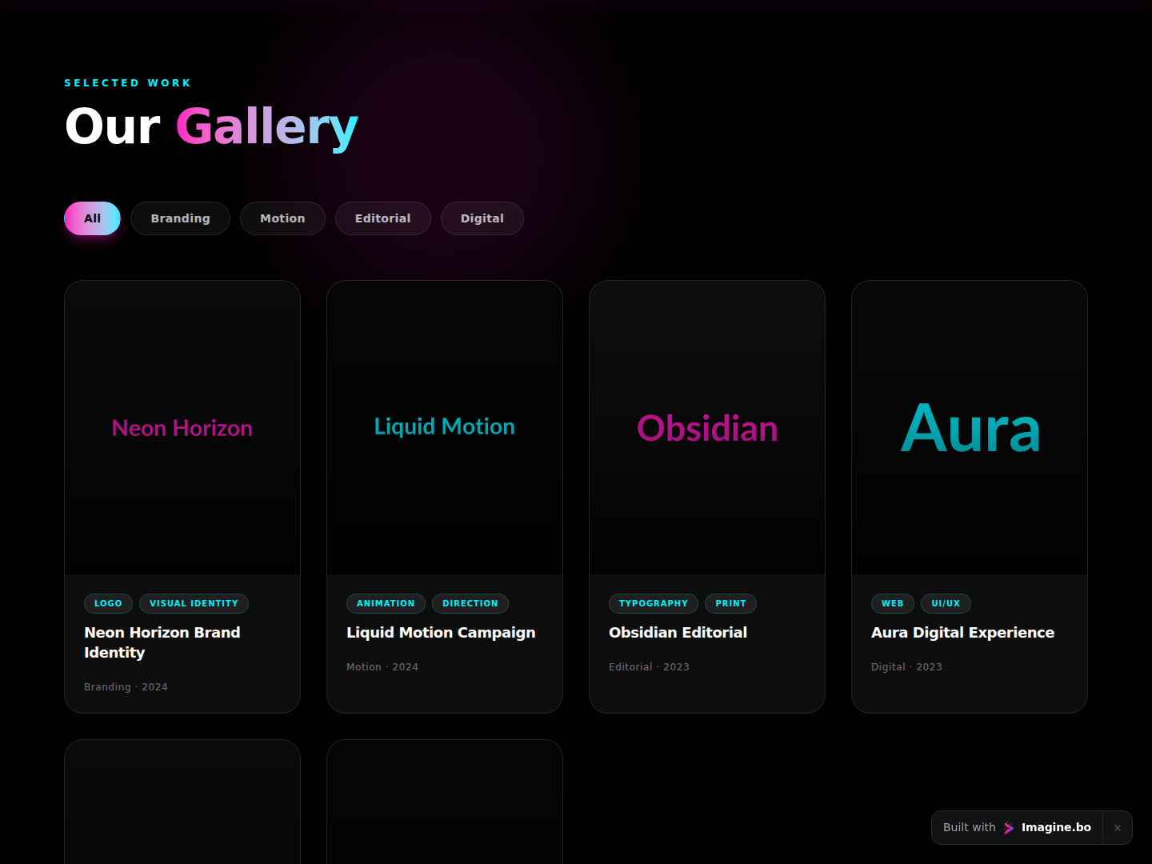Click the DIRECTION tag
The height and width of the screenshot is (864, 1152).
coord(470,603)
